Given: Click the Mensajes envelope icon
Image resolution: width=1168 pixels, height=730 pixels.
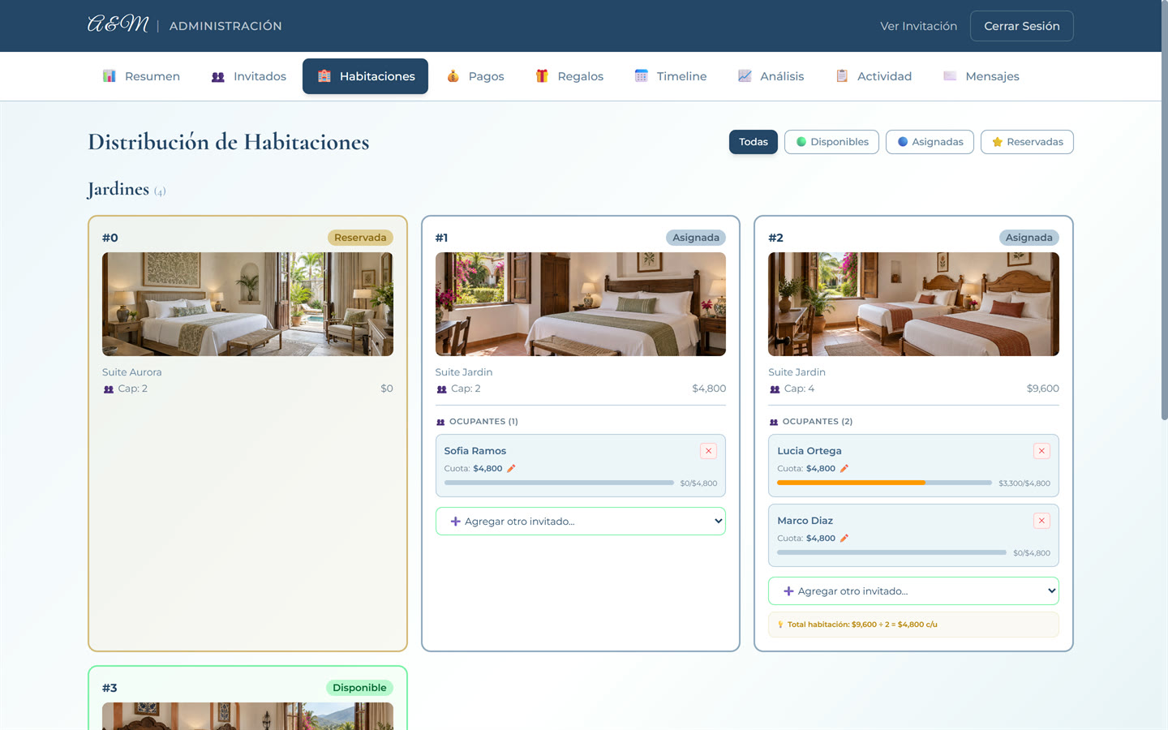Looking at the screenshot, I should [x=950, y=76].
